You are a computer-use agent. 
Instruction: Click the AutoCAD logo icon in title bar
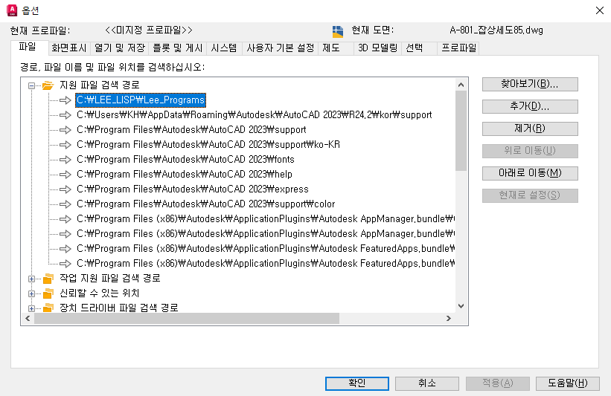(x=12, y=10)
